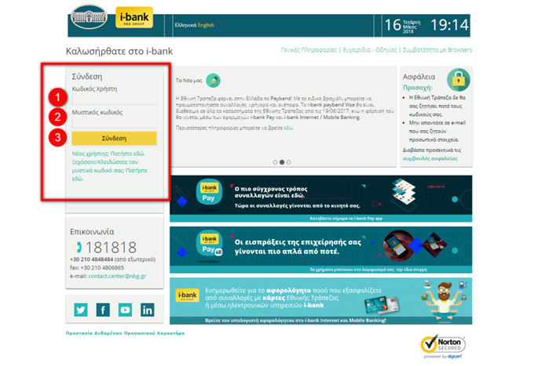Viewport: 538px width, 366px height.
Task: Open the LinkedIn social icon
Action: 148,310
